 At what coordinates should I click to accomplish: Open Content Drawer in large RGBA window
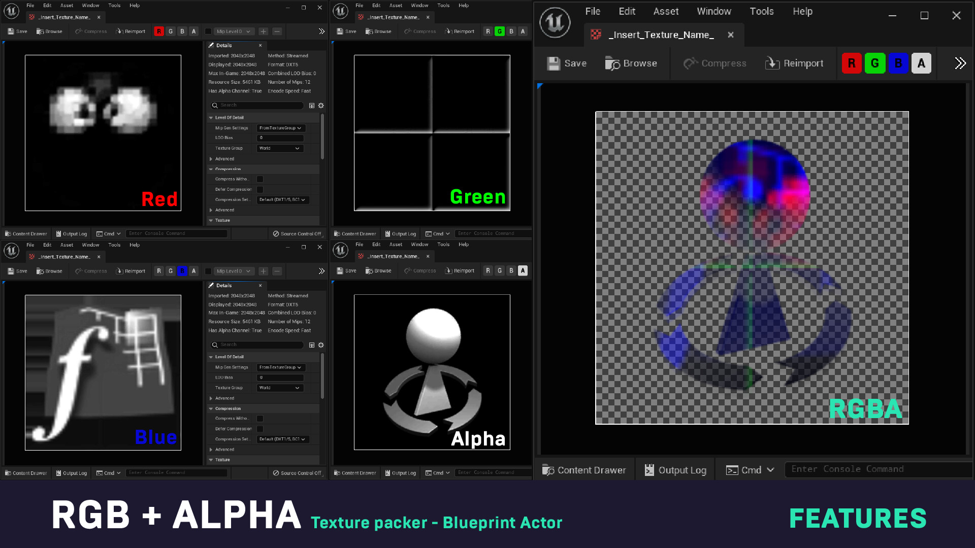pyautogui.click(x=584, y=470)
